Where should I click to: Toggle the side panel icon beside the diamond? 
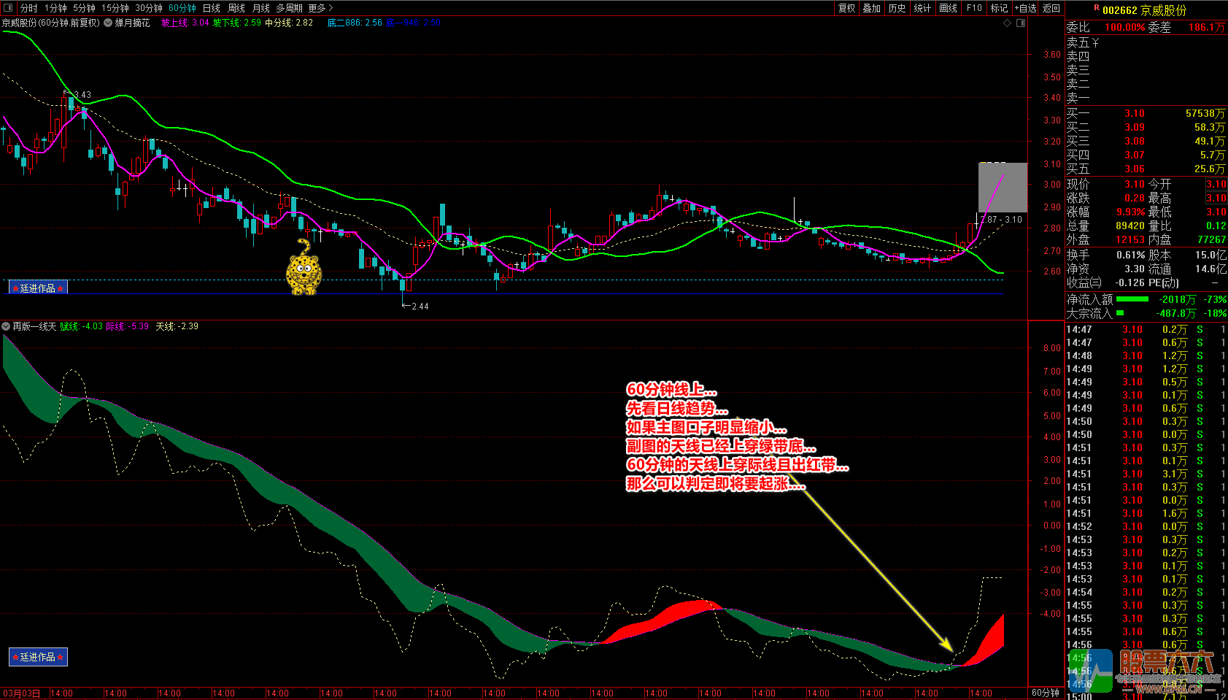coord(1021,23)
